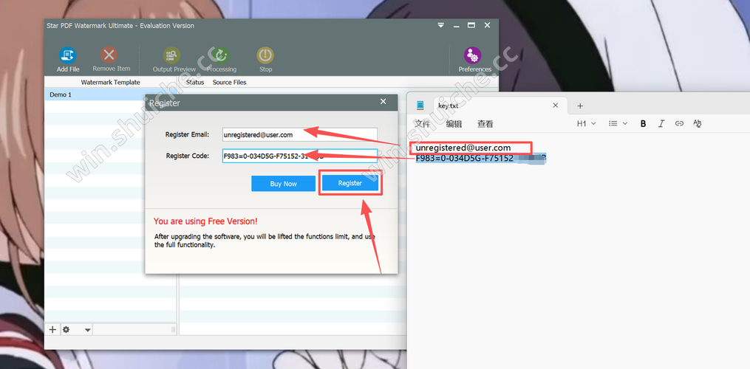The height and width of the screenshot is (369, 750).
Task: Insert a link with the link icon
Action: click(x=679, y=123)
